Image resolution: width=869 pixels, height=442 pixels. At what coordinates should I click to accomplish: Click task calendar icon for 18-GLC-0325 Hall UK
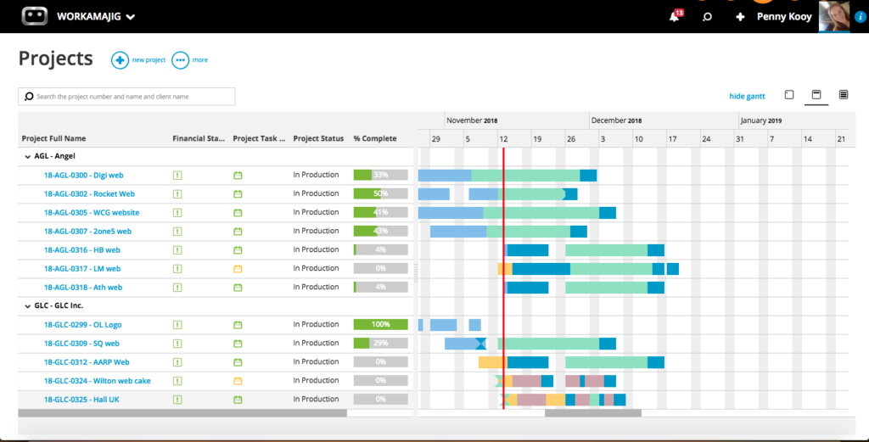[238, 400]
